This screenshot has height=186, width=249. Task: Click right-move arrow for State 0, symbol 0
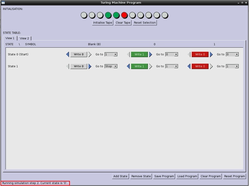151,55
